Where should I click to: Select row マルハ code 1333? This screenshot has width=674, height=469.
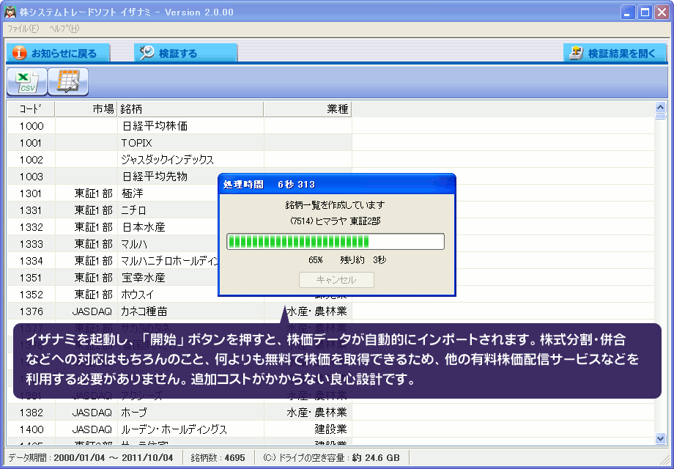click(331, 244)
